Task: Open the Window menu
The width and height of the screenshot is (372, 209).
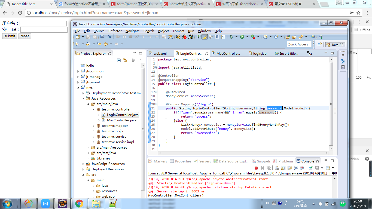Action: (204, 31)
